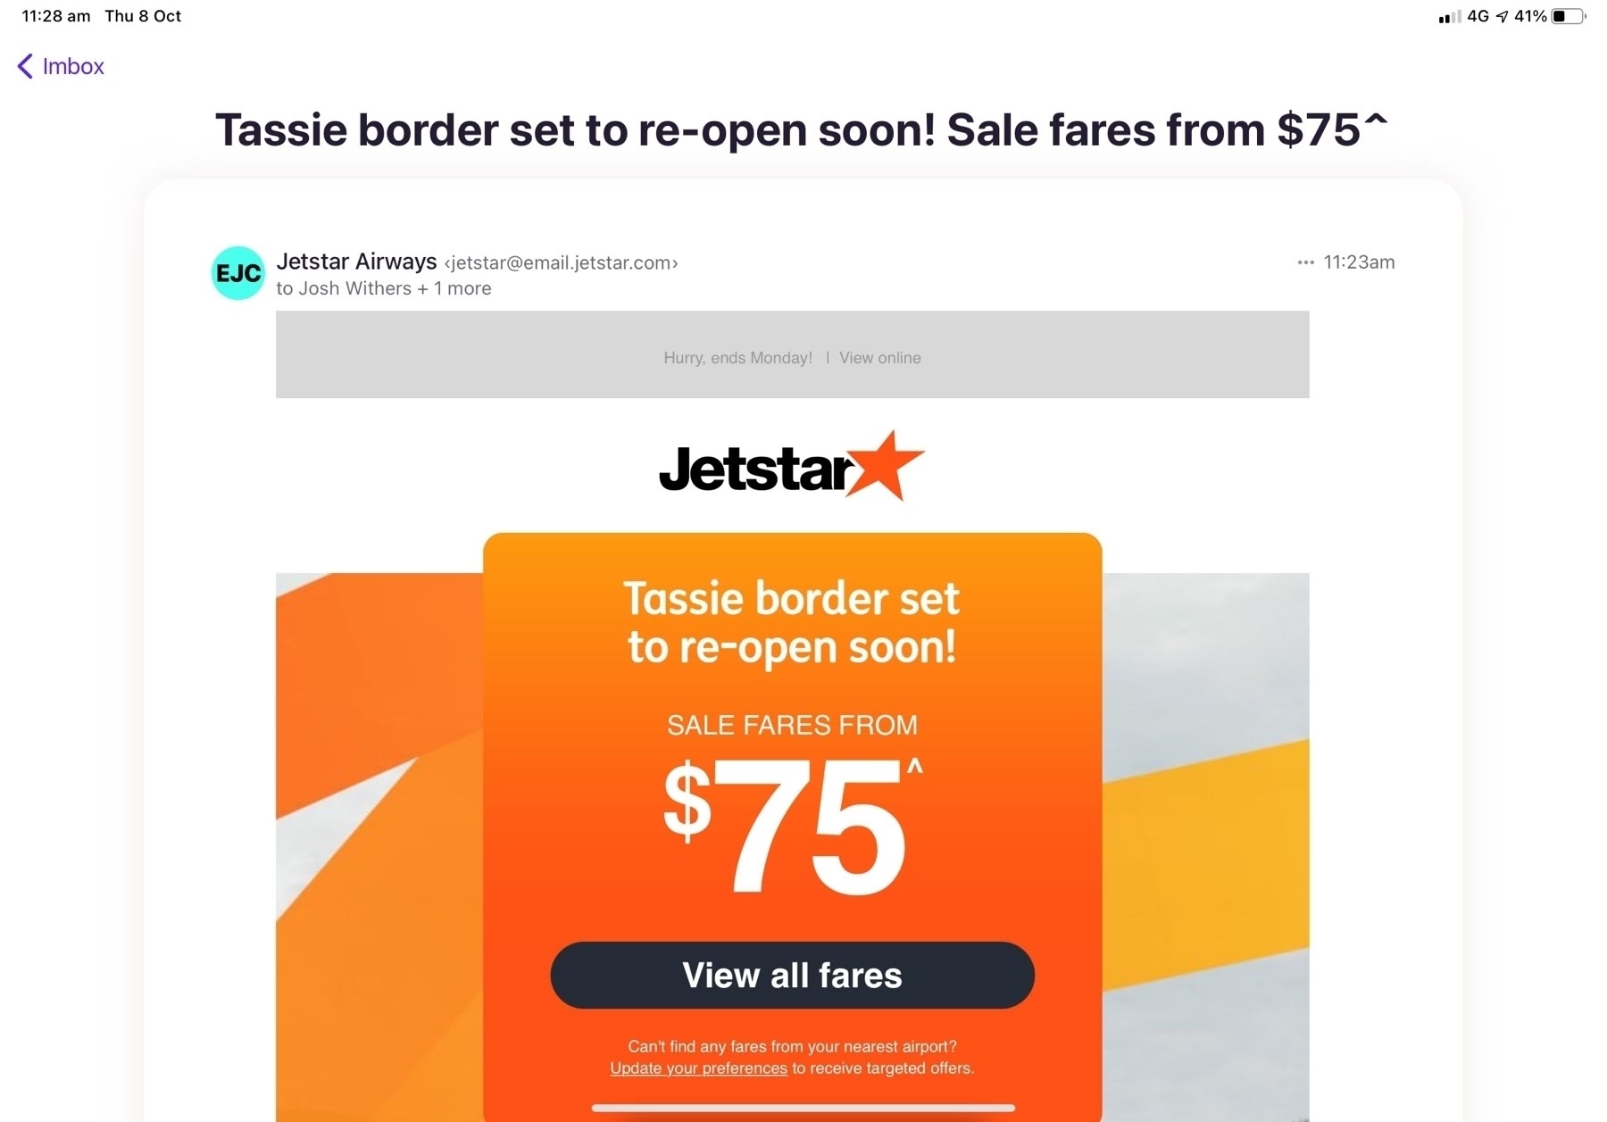Tap the back chevron arrow
Image resolution: width=1607 pixels, height=1122 pixels.
pos(25,67)
